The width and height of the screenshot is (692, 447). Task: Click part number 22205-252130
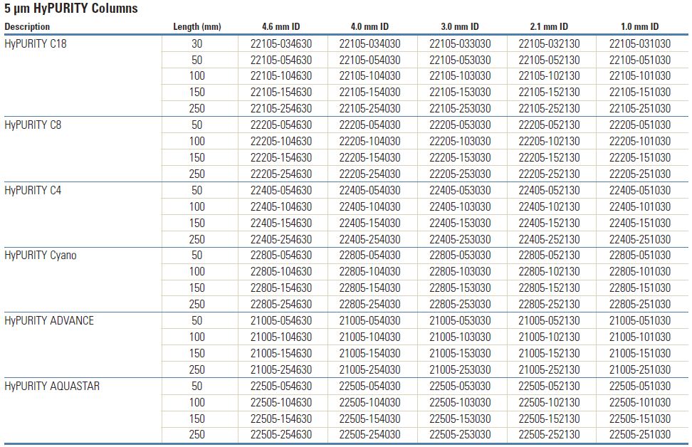[549, 174]
